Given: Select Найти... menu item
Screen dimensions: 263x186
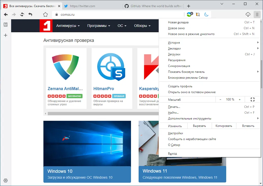Looking at the screenshot, I should click(210, 113).
